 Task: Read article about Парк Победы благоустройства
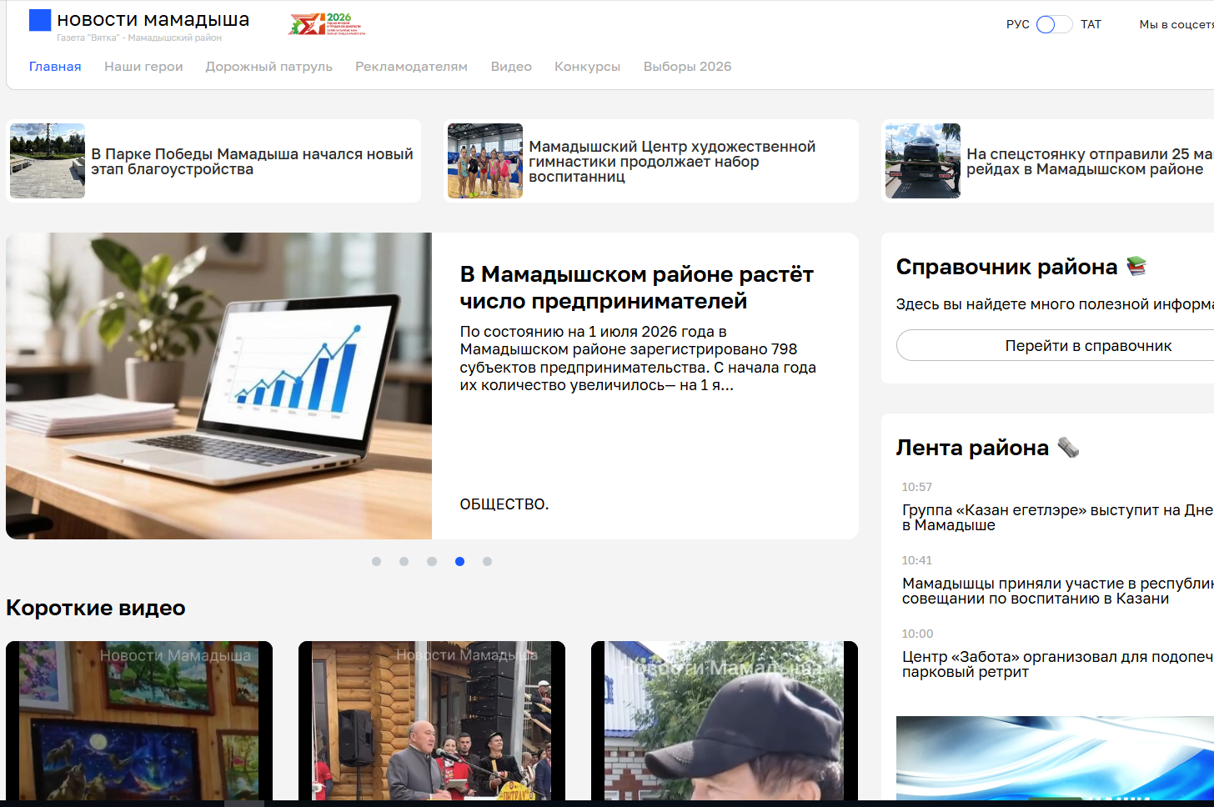pyautogui.click(x=252, y=162)
